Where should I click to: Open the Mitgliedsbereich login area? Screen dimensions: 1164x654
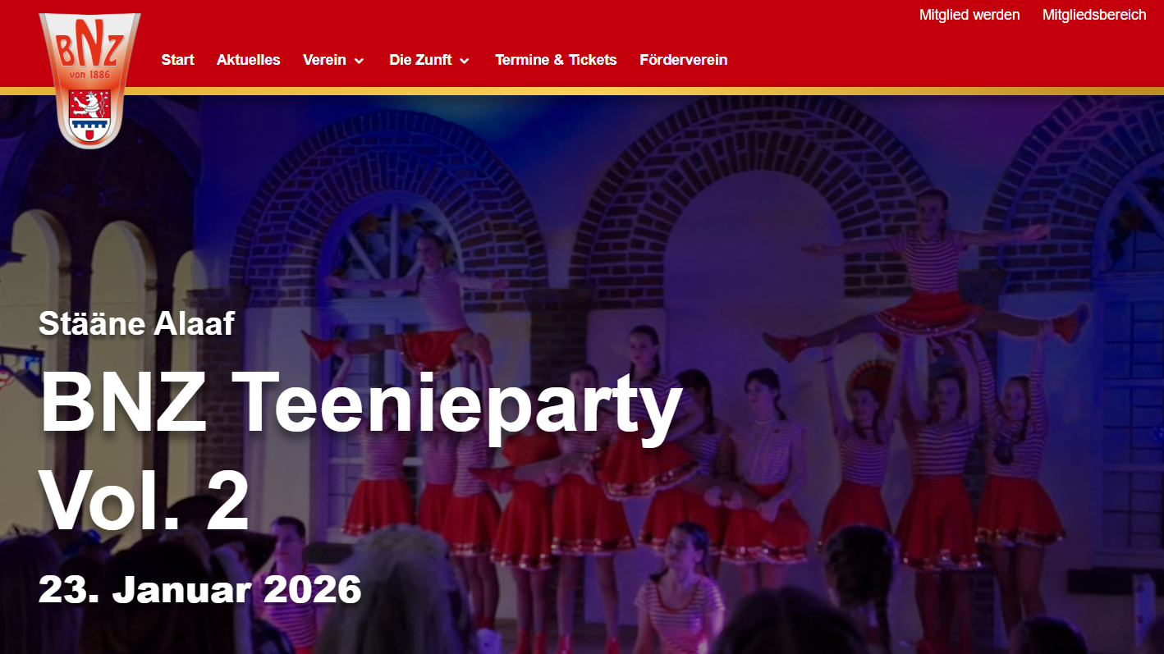1094,15
